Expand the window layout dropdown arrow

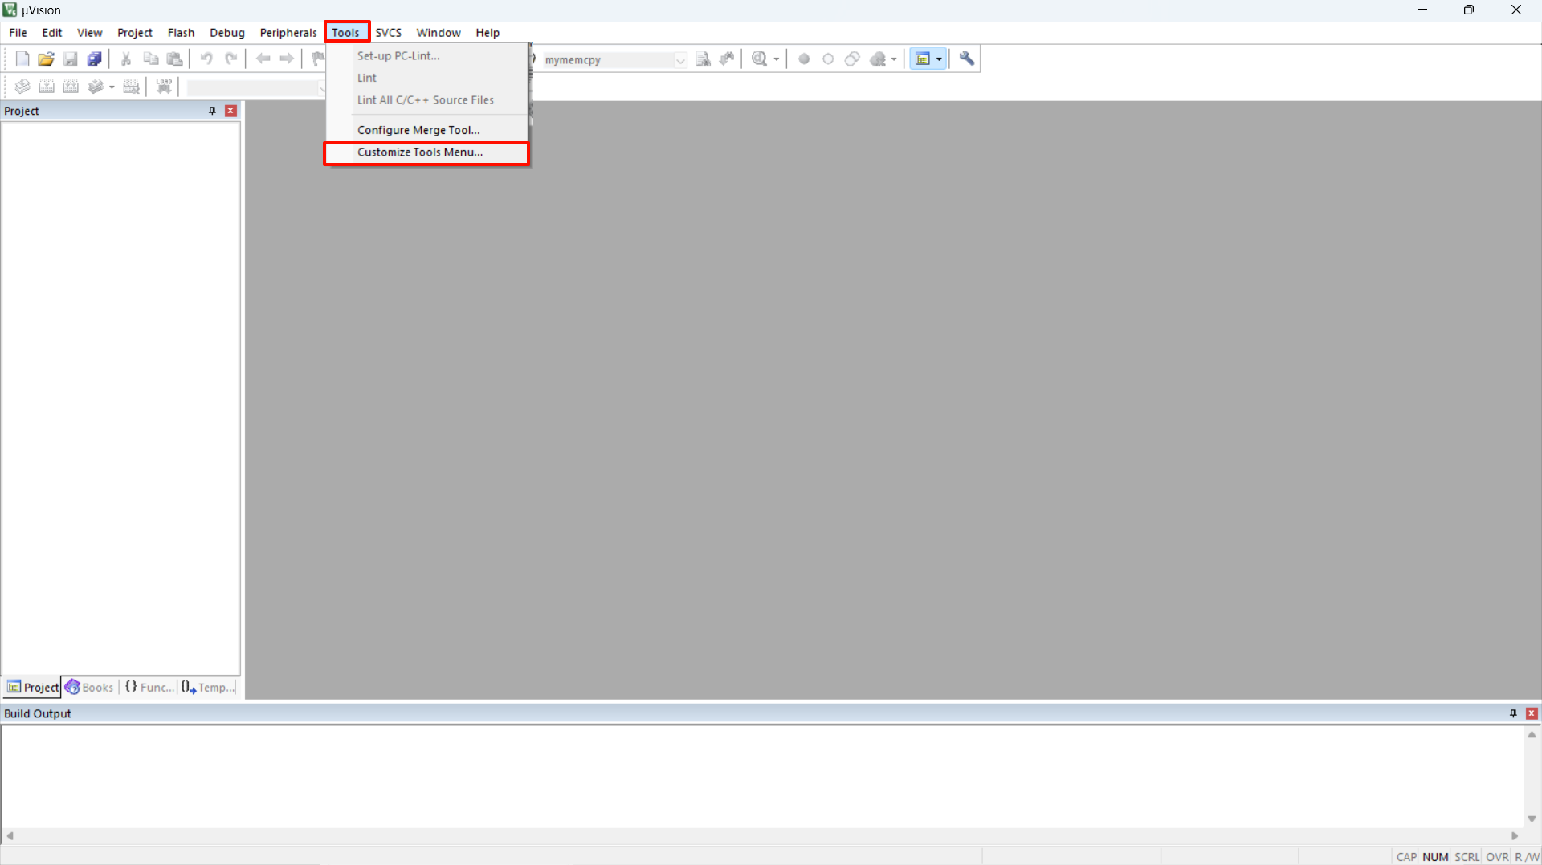pos(939,59)
